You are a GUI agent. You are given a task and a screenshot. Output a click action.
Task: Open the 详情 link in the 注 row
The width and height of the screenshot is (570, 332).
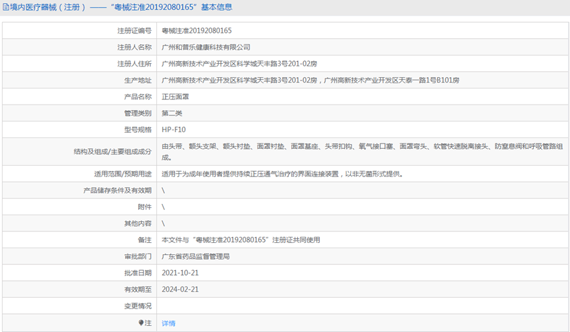coord(169,323)
